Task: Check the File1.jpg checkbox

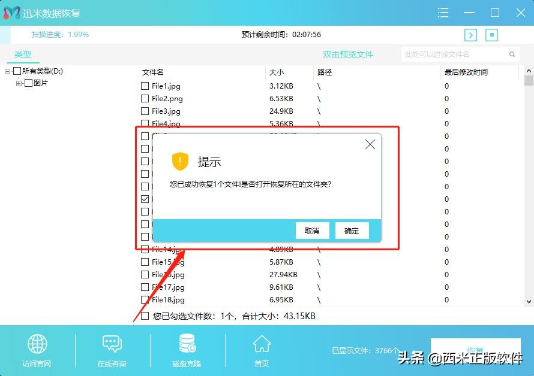Action: [145, 86]
